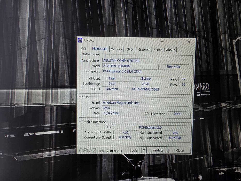Click the Southbridge Z170 field
241x181 pixels.
[145, 84]
